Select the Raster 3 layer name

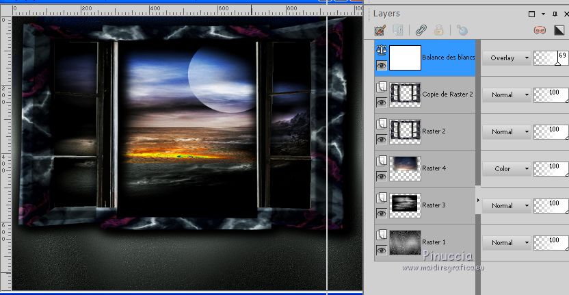click(x=434, y=205)
